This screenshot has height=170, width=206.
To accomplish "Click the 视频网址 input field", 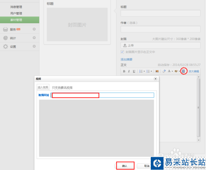I will point(102,95).
